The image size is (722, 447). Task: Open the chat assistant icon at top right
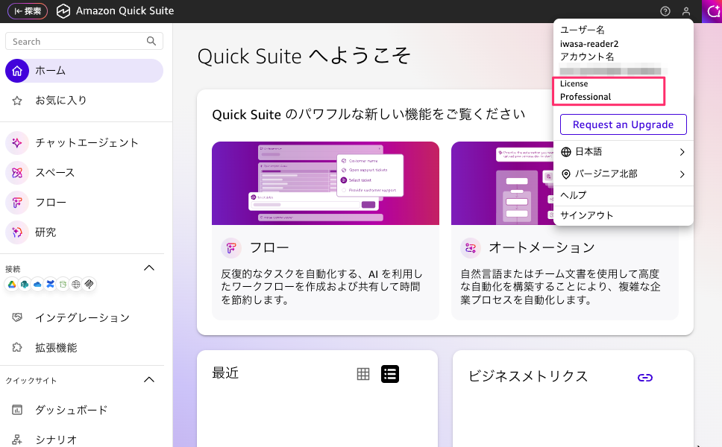tap(712, 11)
